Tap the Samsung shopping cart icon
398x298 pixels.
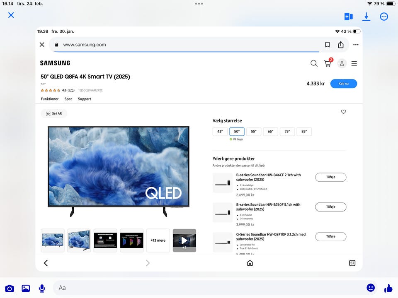click(328, 63)
